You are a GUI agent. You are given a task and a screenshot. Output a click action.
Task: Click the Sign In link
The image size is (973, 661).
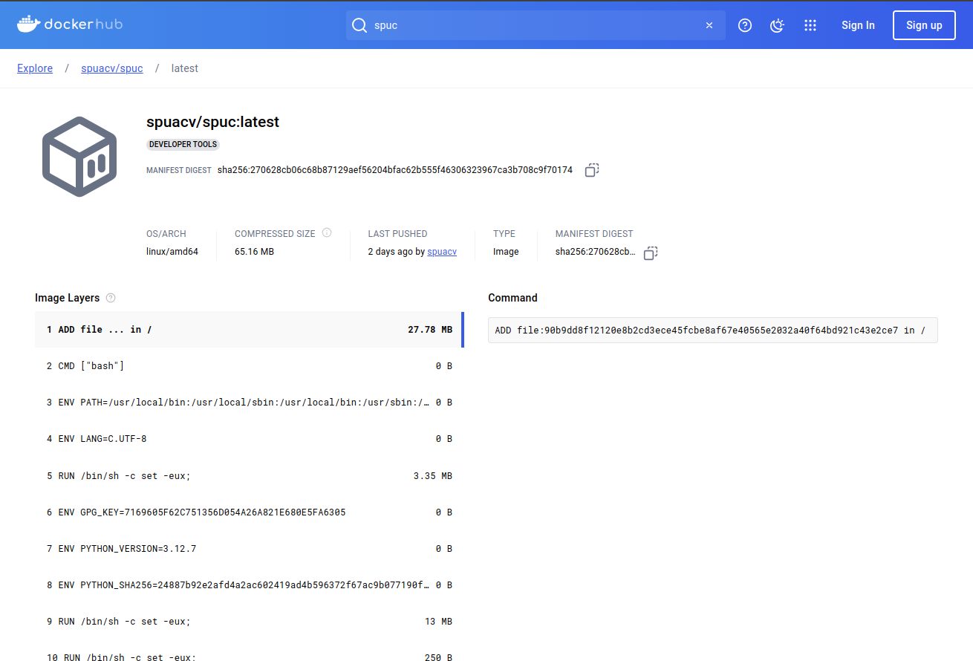(858, 25)
